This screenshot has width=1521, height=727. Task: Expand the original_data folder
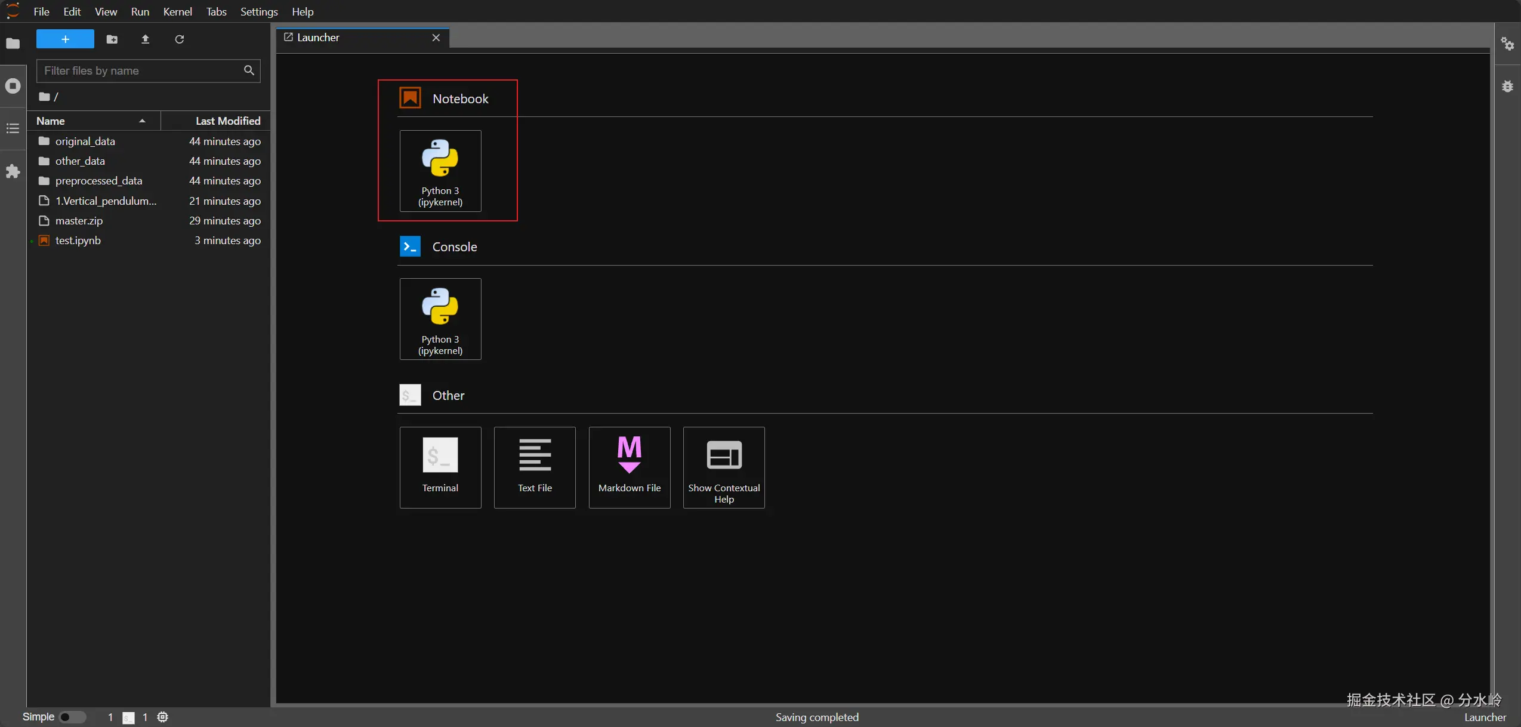coord(85,141)
